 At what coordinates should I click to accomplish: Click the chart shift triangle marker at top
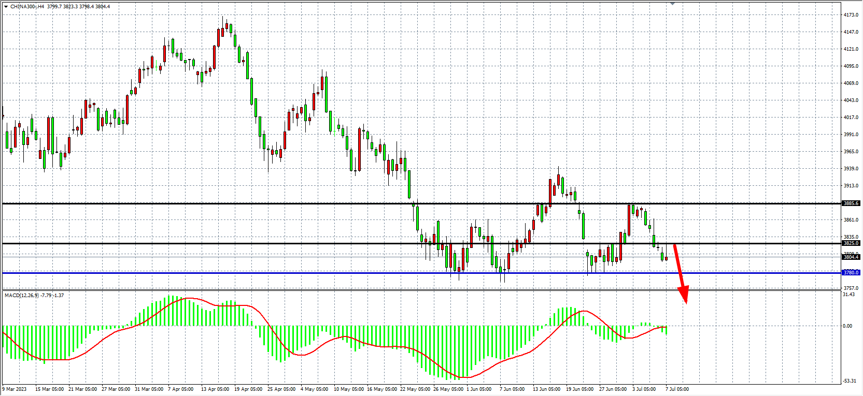coord(672,4)
